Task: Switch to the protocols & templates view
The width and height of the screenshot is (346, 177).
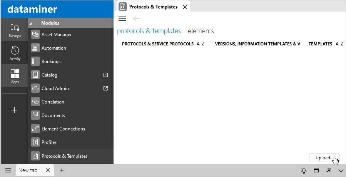Action: pos(149,31)
